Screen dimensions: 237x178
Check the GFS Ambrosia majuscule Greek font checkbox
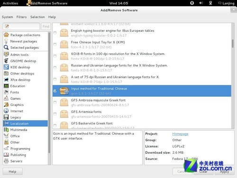click(55, 103)
